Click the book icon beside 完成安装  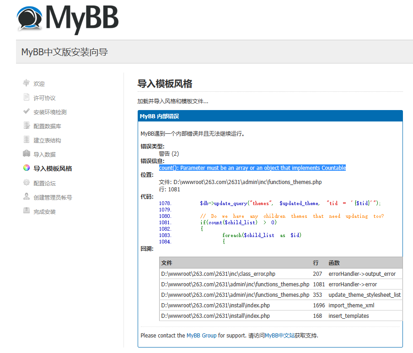coord(26,211)
